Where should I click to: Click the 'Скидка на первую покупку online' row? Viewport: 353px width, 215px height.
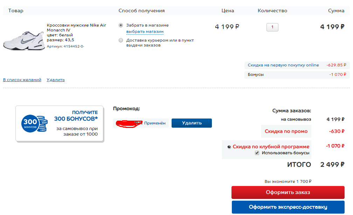coord(297,65)
